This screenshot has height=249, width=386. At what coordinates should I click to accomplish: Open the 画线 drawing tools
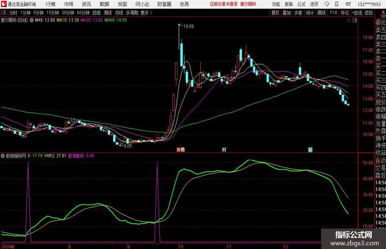(x=321, y=13)
